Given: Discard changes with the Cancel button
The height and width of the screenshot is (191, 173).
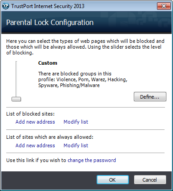Looking at the screenshot, I should (x=150, y=180).
